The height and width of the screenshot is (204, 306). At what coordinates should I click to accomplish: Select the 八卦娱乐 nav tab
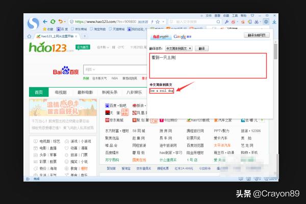pos(134,92)
